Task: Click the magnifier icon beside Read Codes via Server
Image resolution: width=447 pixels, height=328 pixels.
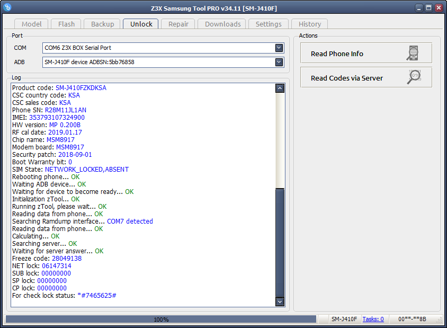Action: coord(414,77)
